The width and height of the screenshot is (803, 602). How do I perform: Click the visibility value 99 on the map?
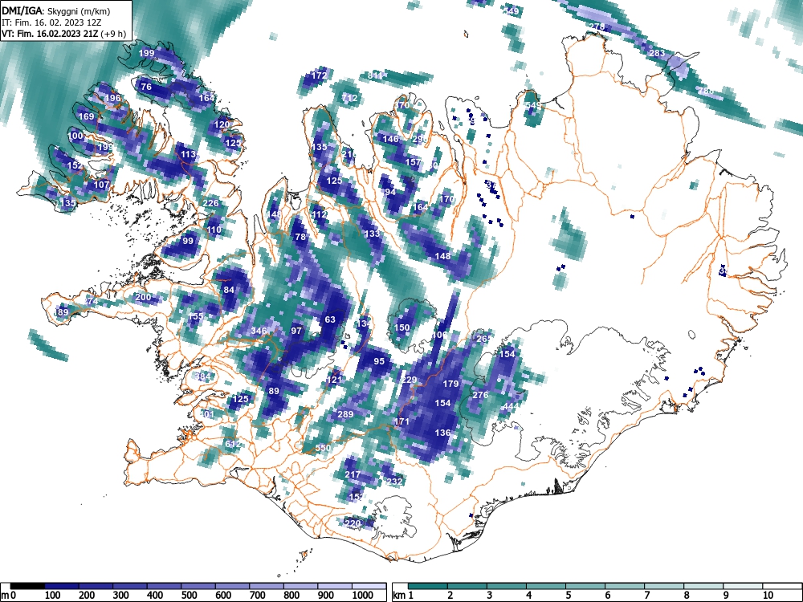[x=188, y=241]
